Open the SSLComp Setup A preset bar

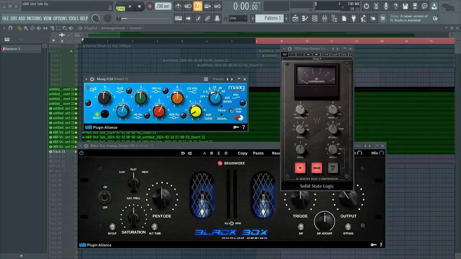click(x=317, y=59)
